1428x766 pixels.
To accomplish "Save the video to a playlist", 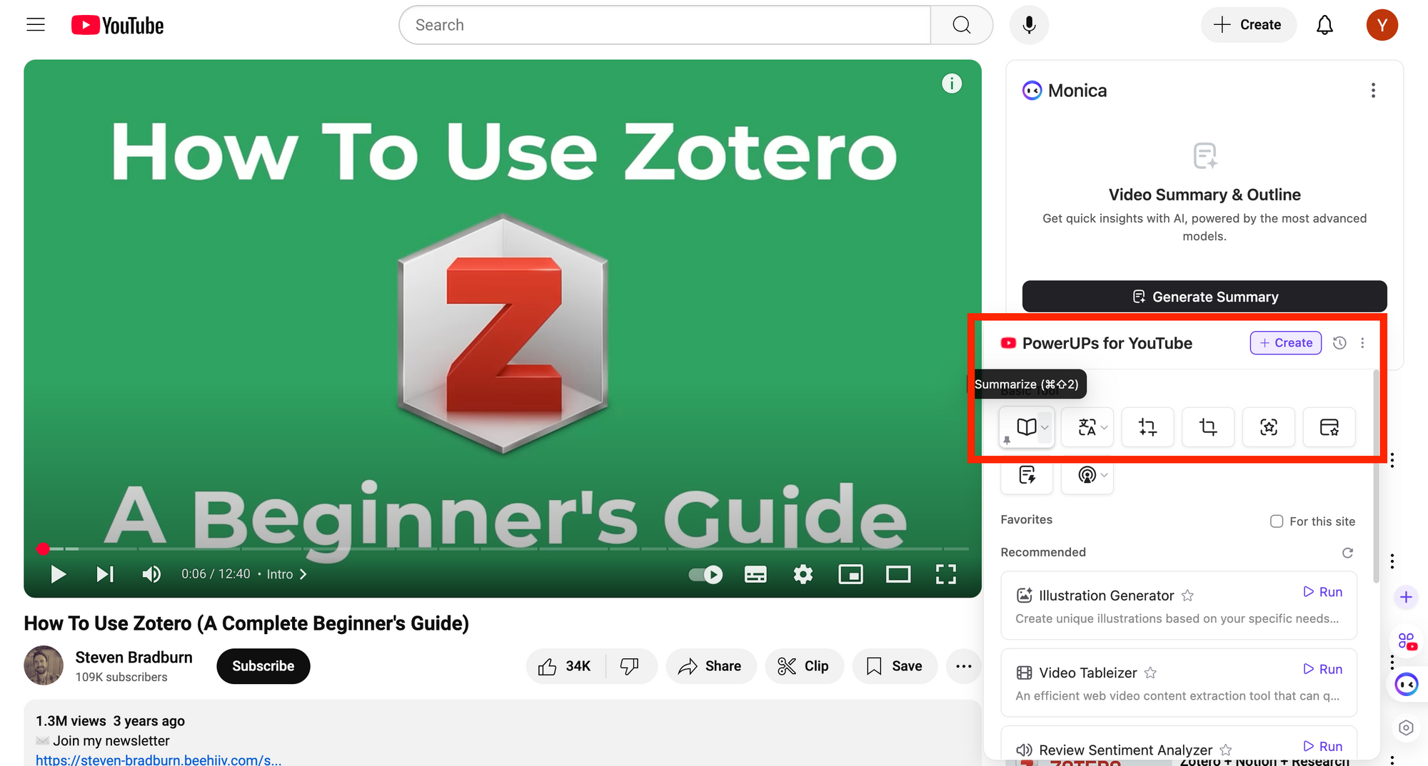I will click(x=895, y=666).
